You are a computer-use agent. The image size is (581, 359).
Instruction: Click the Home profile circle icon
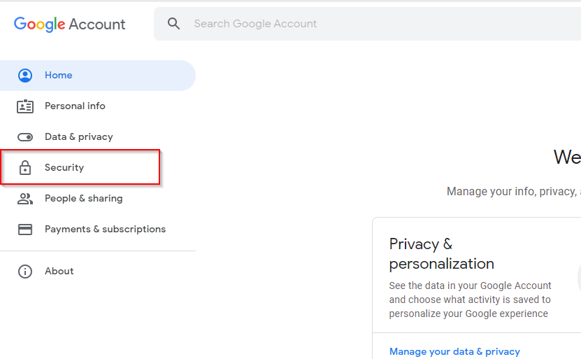(25, 76)
